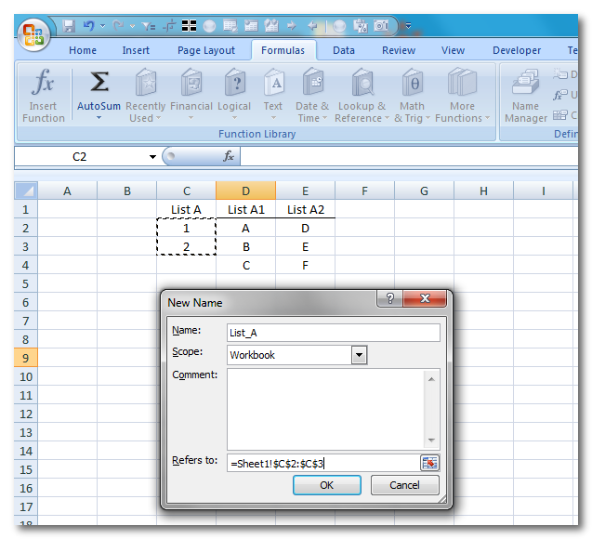This screenshot has height=539, width=592.
Task: Cancel the New Name dialog
Action: (x=404, y=485)
